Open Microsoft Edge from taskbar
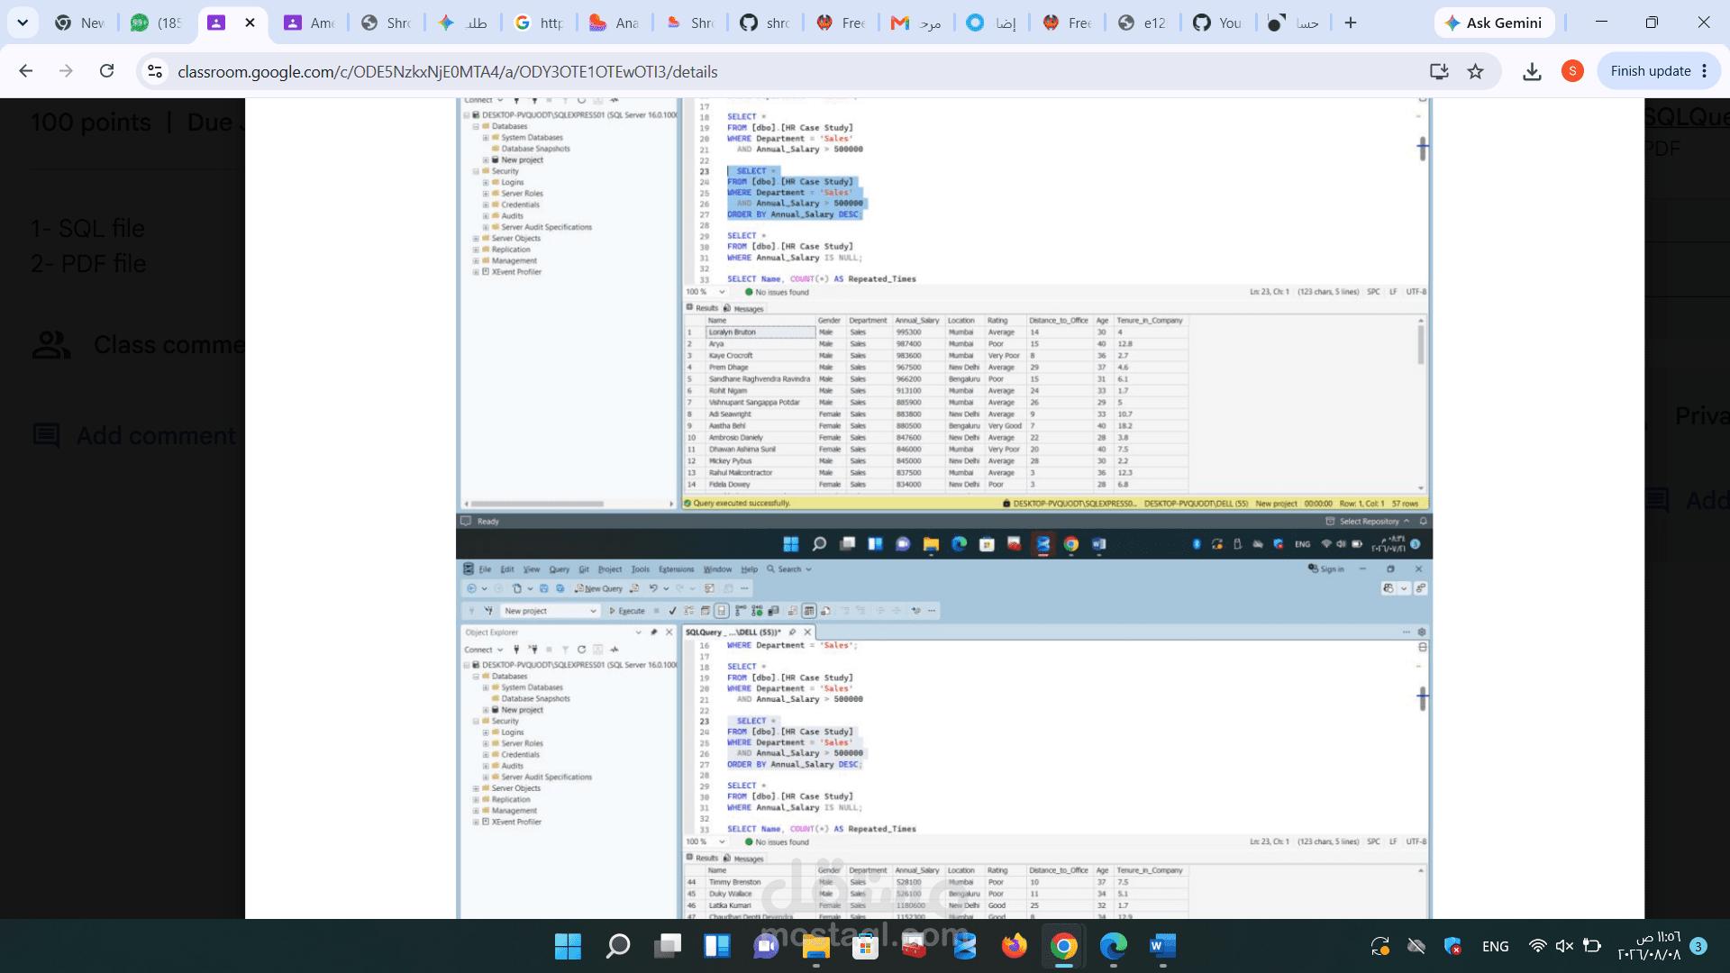 (1113, 946)
